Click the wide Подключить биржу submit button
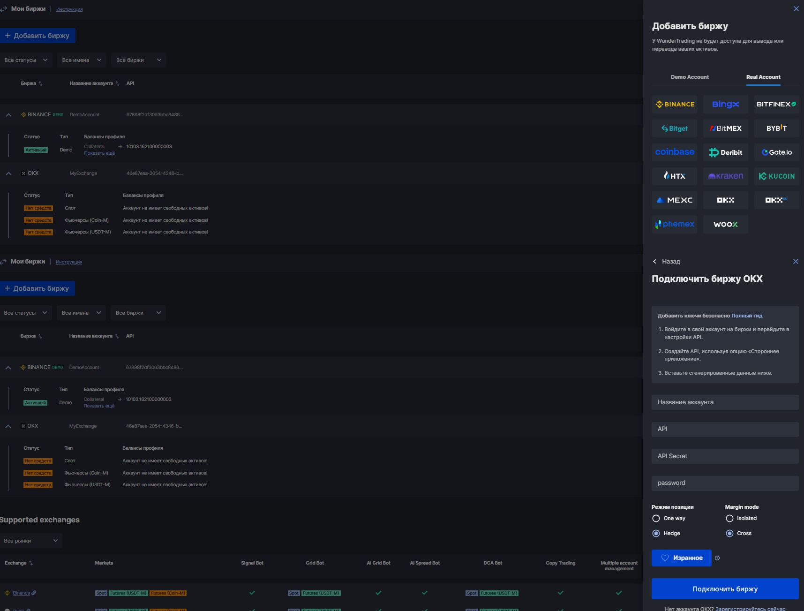This screenshot has width=804, height=611. 725,589
